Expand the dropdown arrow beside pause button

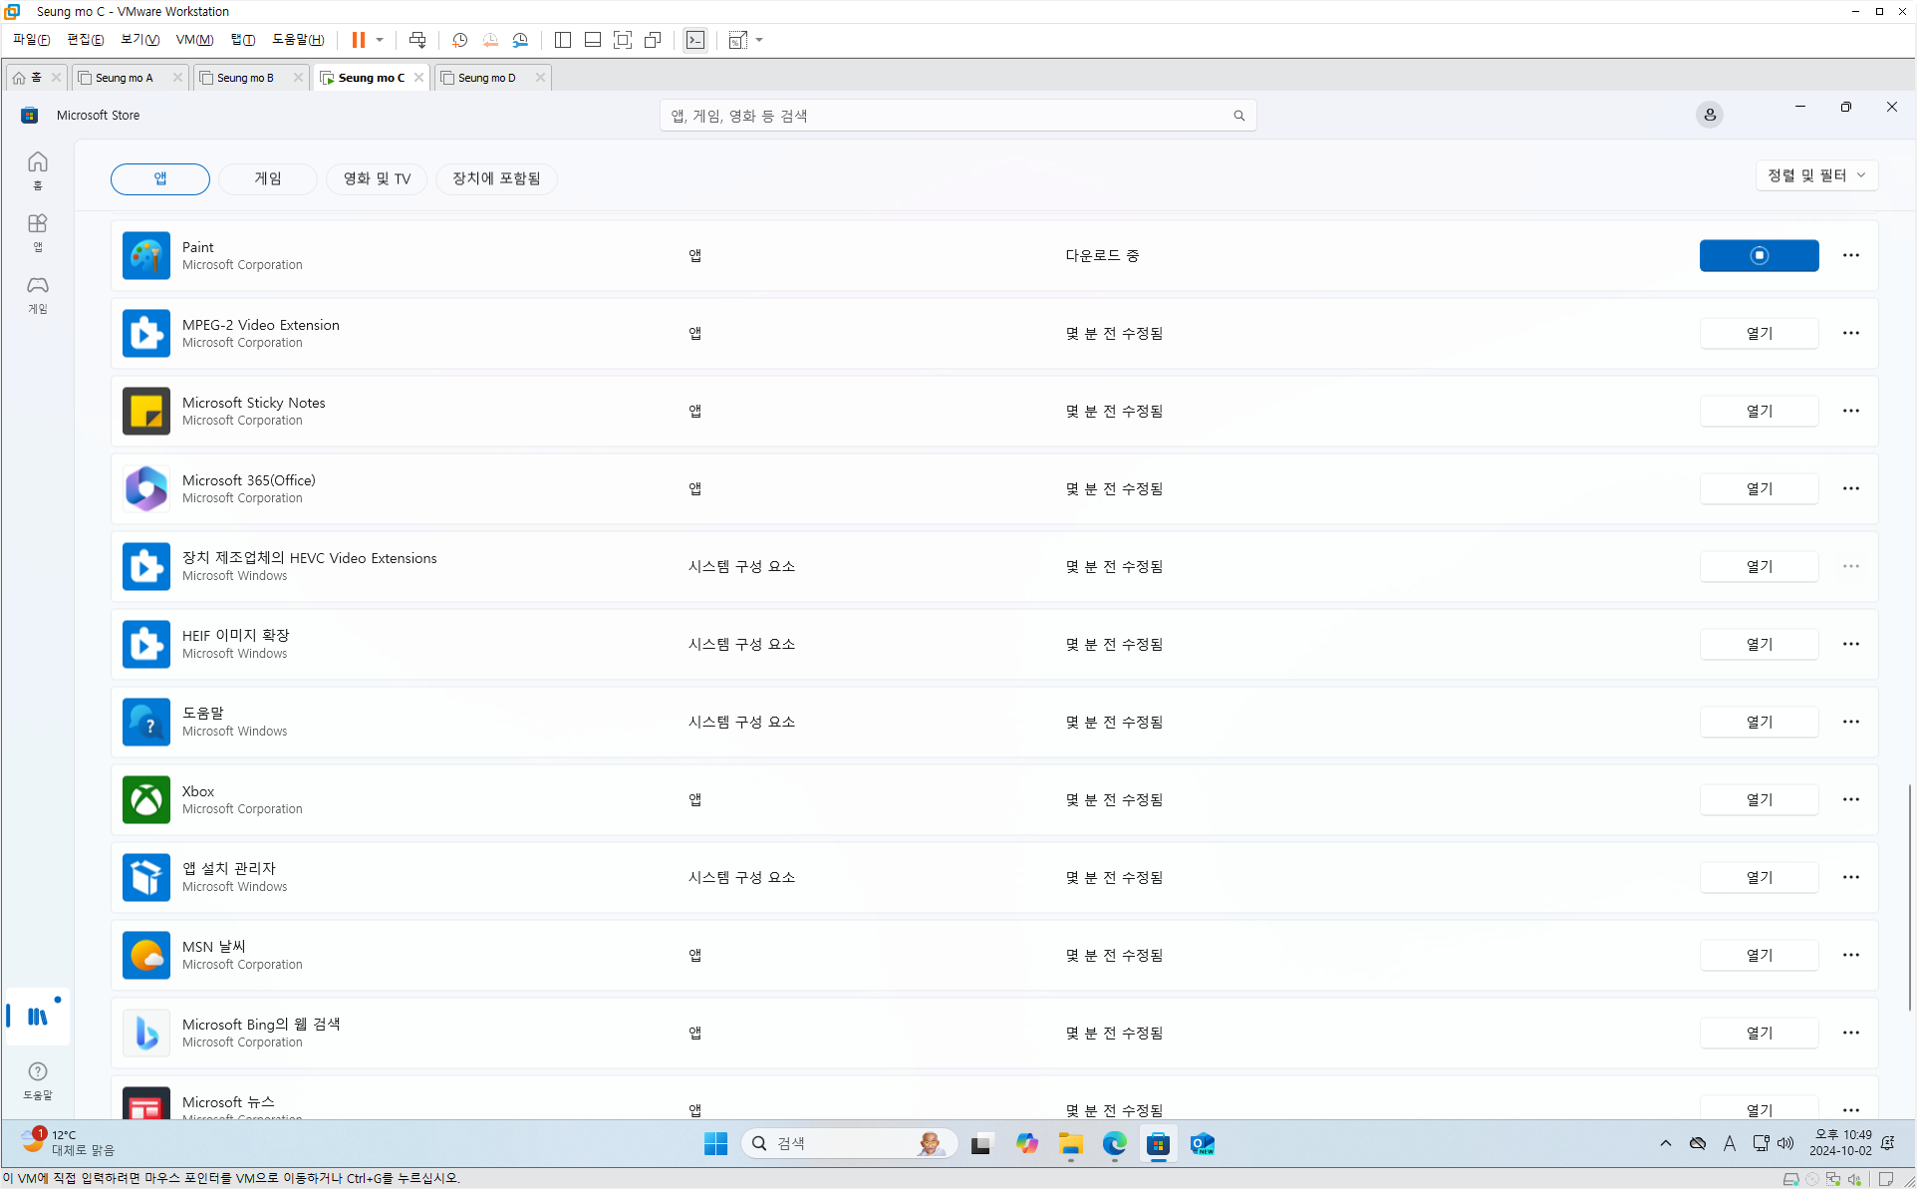[380, 40]
